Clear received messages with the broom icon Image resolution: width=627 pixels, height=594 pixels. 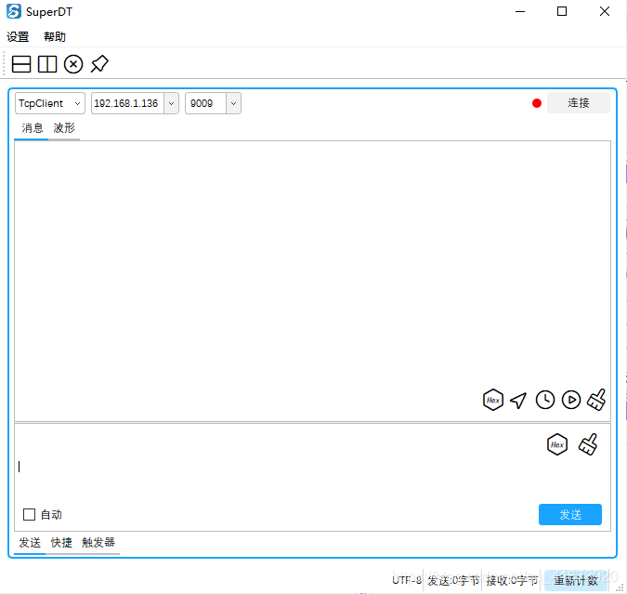coord(596,400)
